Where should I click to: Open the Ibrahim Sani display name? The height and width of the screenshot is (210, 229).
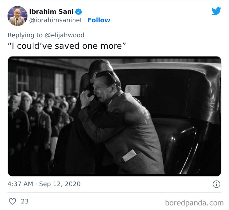click(x=51, y=12)
